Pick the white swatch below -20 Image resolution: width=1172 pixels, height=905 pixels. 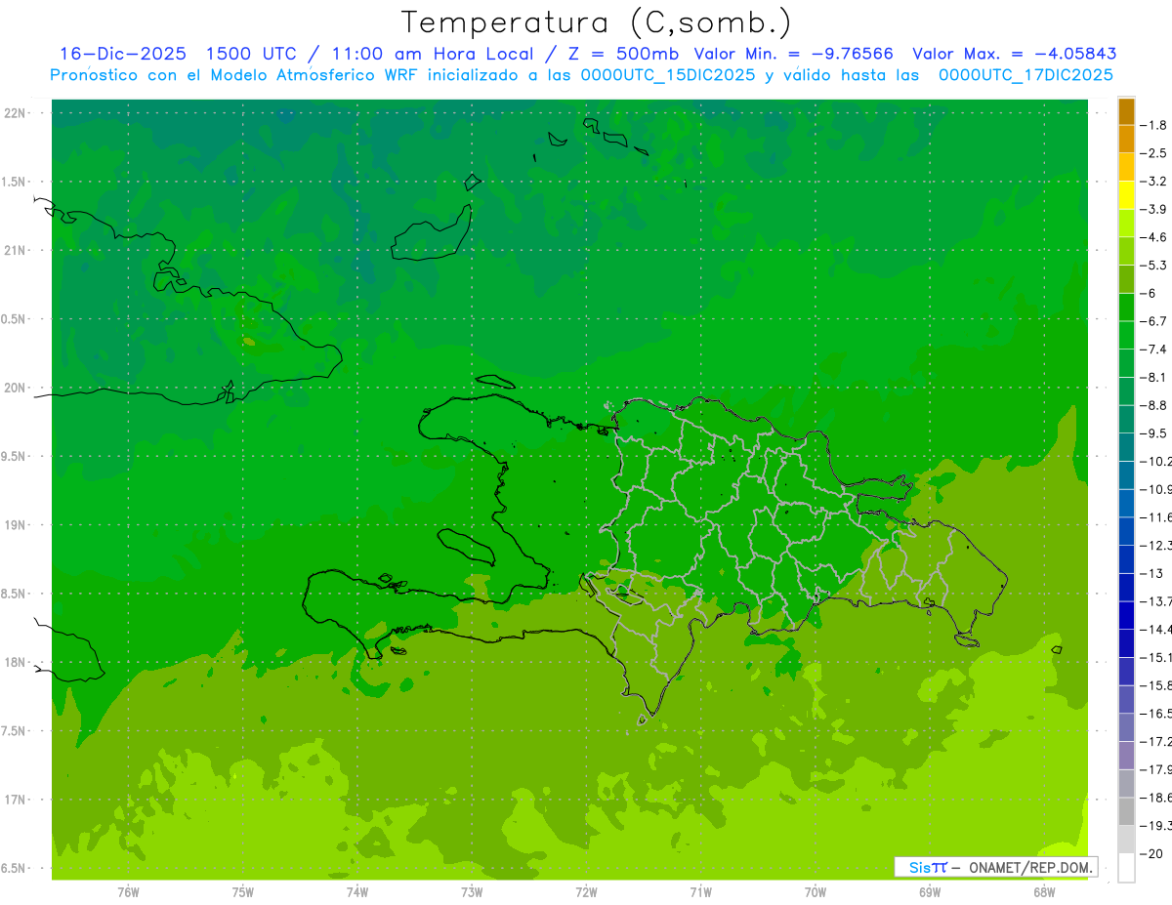1126,868
